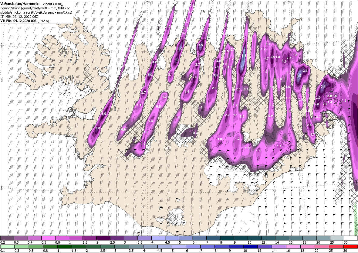Pick the top-row legend swatch labeled 4
Screen dimensions: 358x253
point(158,238)
